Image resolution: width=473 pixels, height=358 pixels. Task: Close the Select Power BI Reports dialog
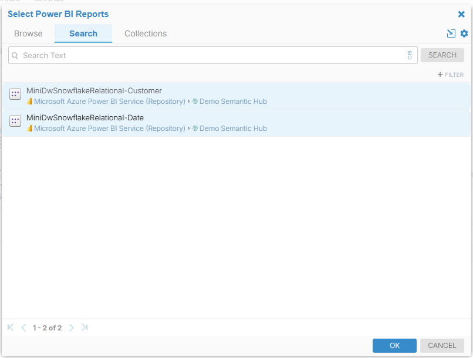pyautogui.click(x=461, y=14)
